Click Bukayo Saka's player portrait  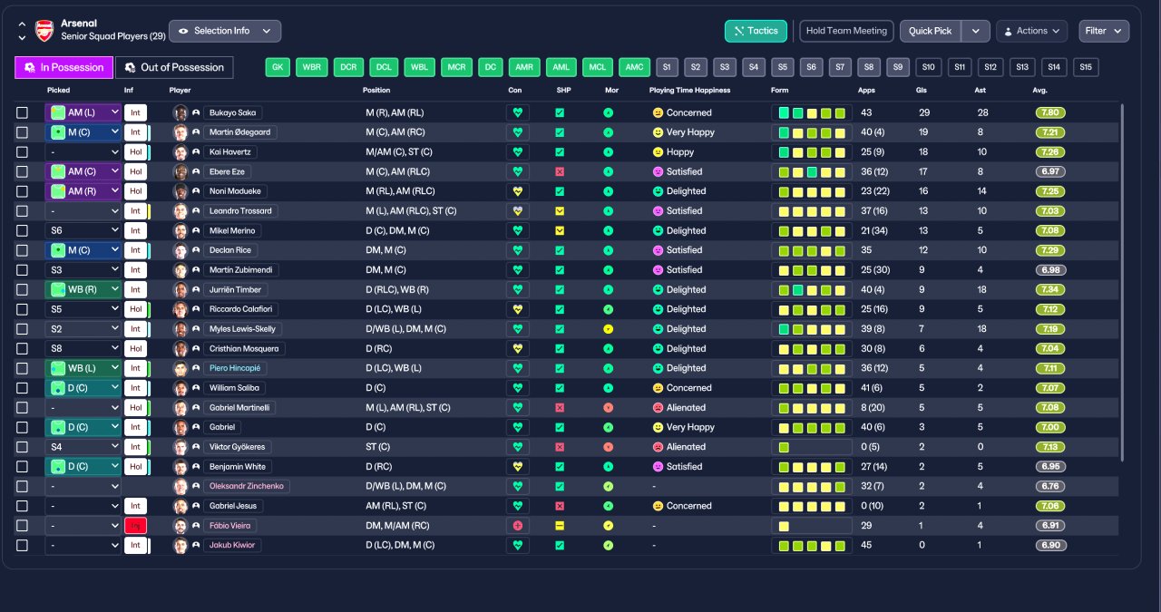180,113
